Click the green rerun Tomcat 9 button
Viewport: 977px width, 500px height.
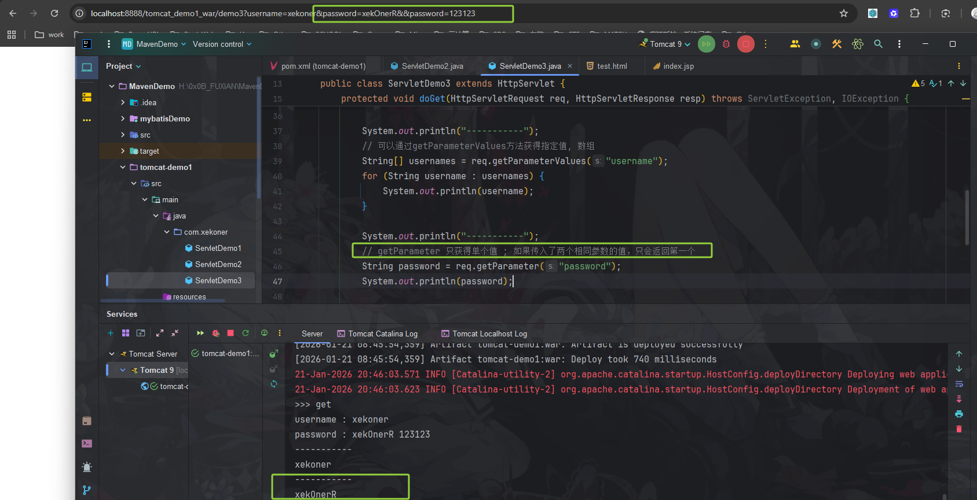(x=706, y=44)
